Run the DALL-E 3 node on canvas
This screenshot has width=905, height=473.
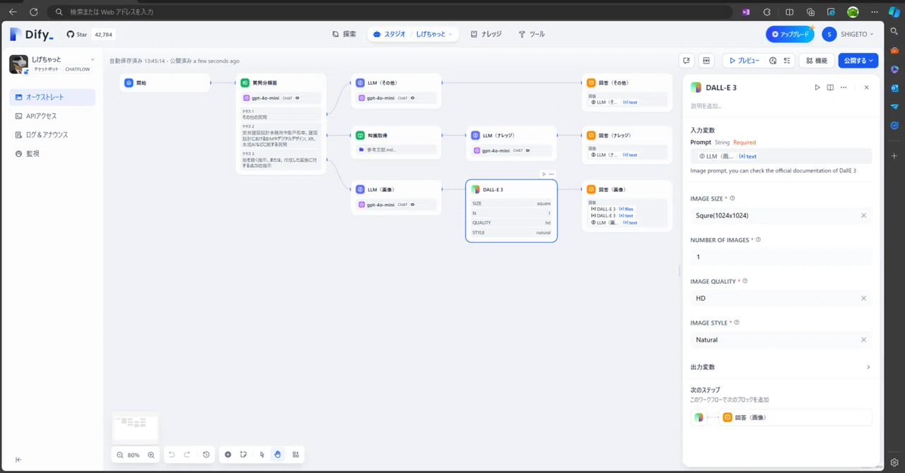pos(544,174)
